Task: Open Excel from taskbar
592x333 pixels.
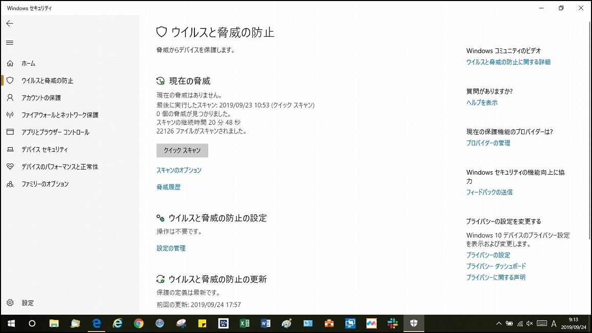Action: [244, 324]
